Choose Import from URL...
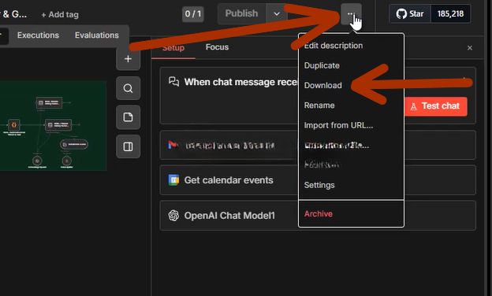Viewport: 492px width, 296px height. tap(338, 125)
